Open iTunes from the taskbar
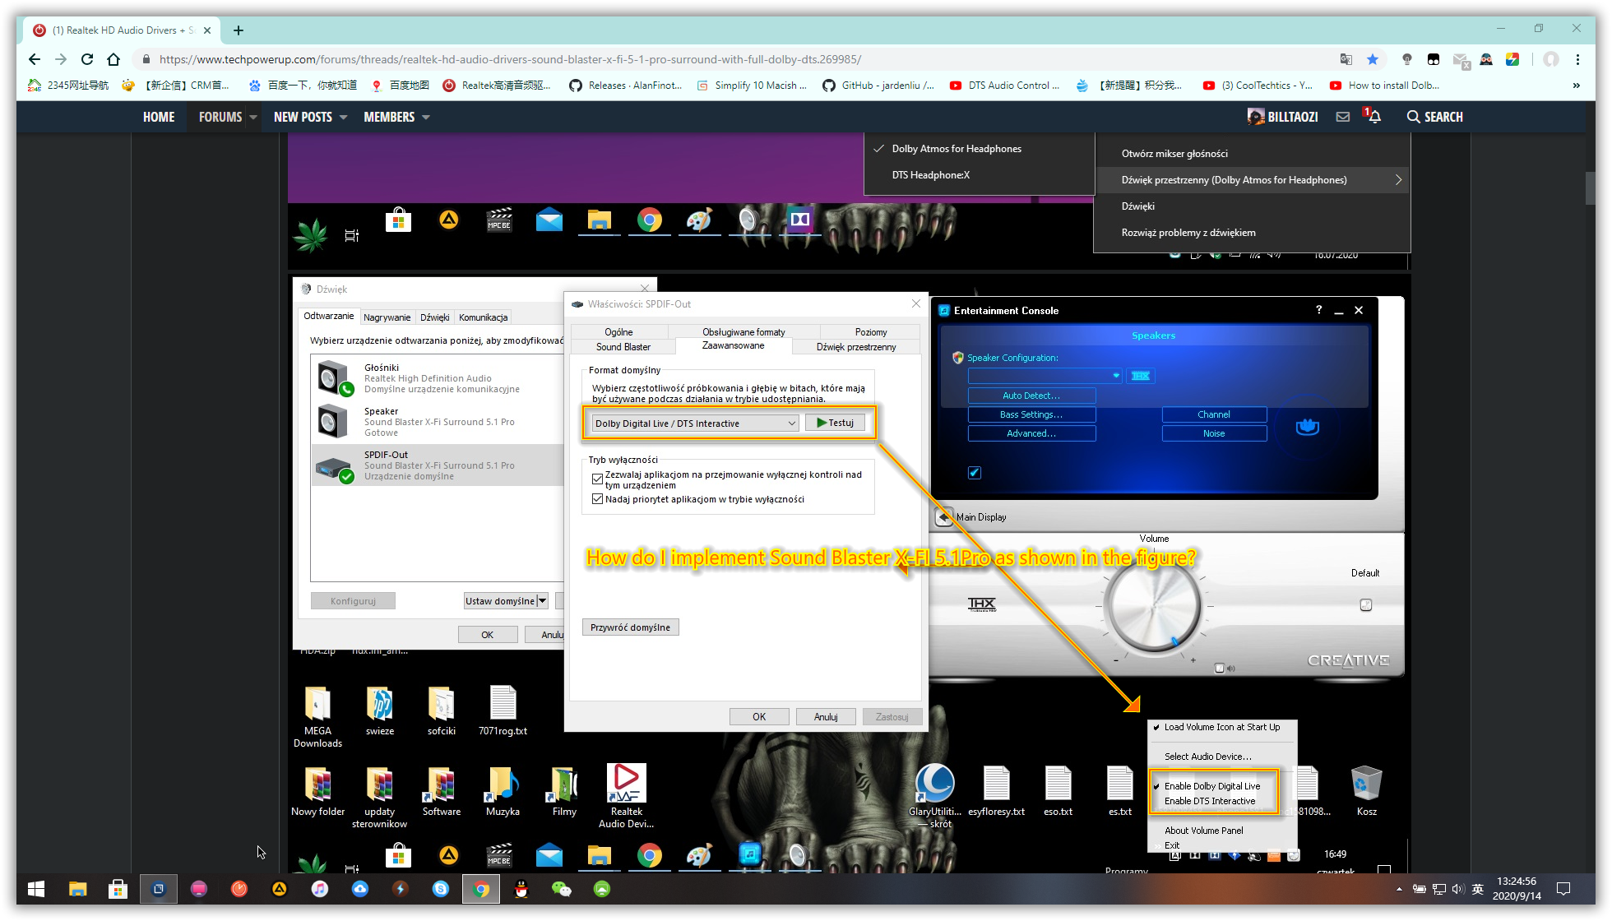The height and width of the screenshot is (921, 1612). [320, 889]
